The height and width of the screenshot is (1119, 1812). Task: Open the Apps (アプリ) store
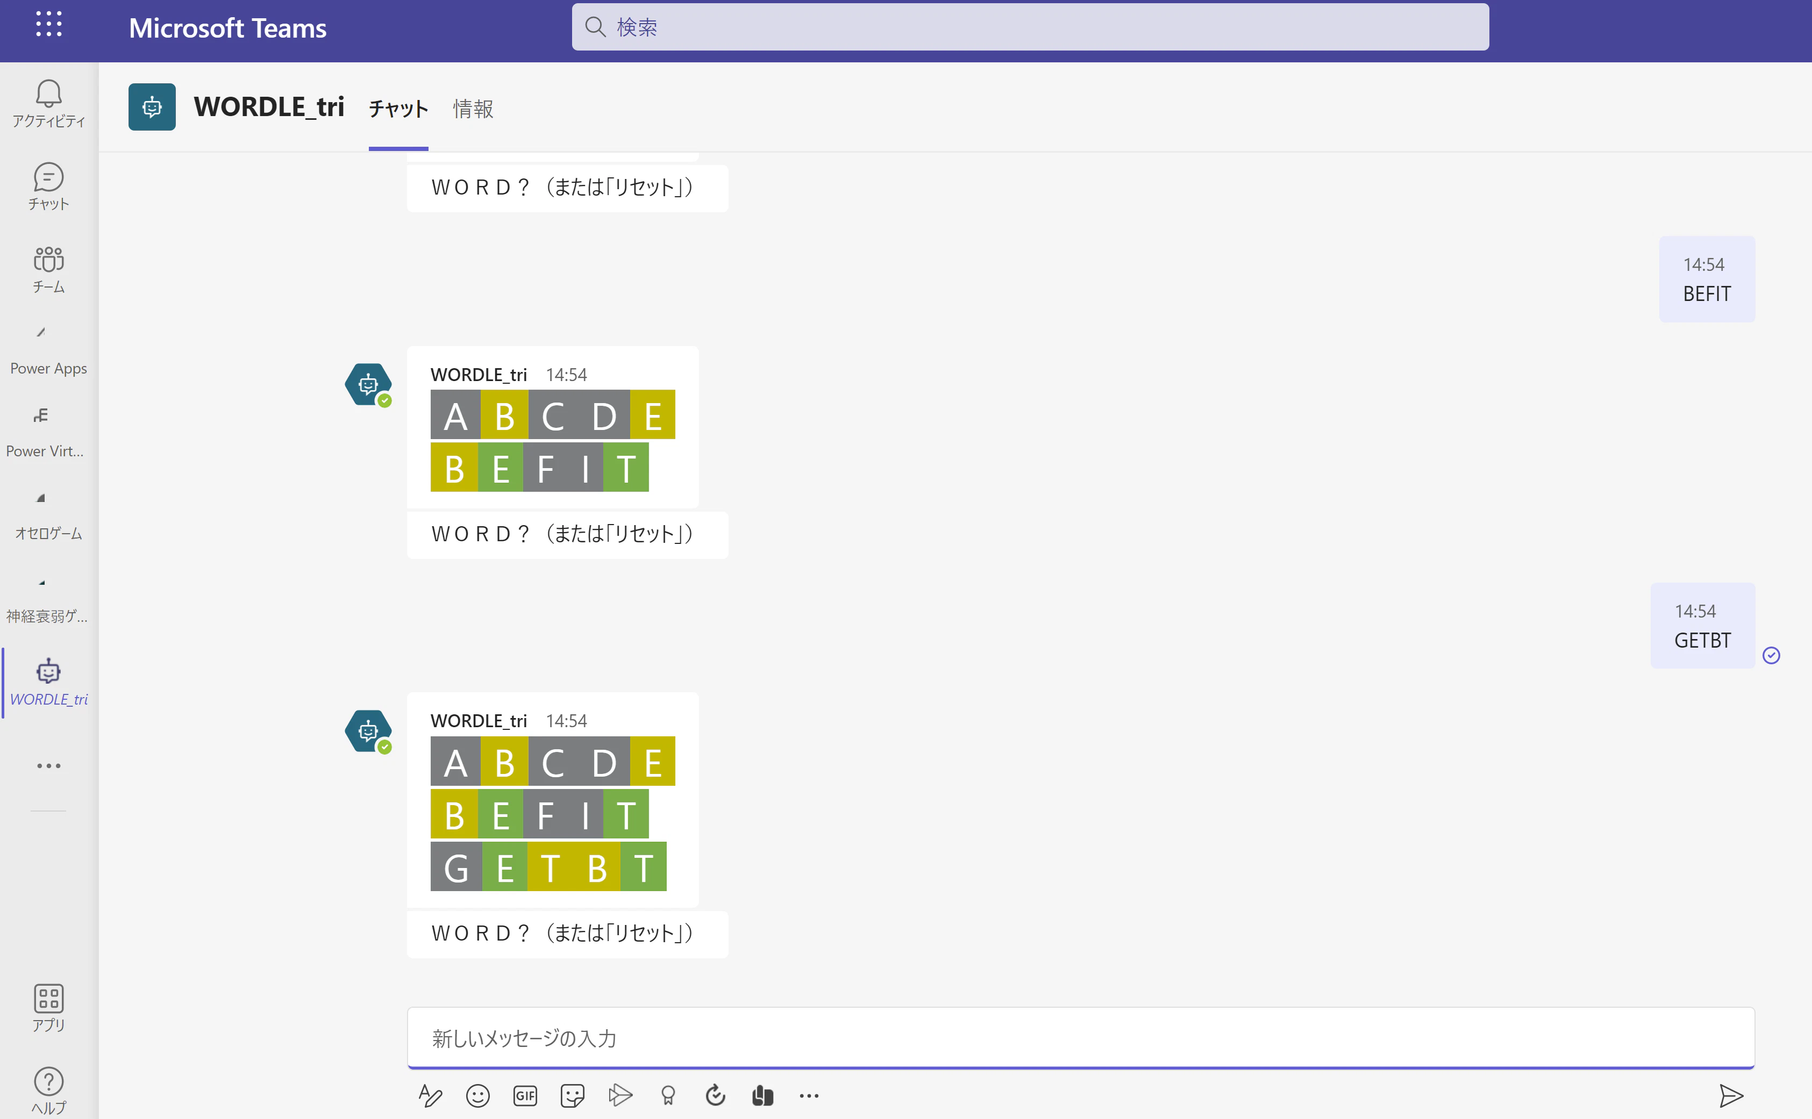pos(49,1008)
